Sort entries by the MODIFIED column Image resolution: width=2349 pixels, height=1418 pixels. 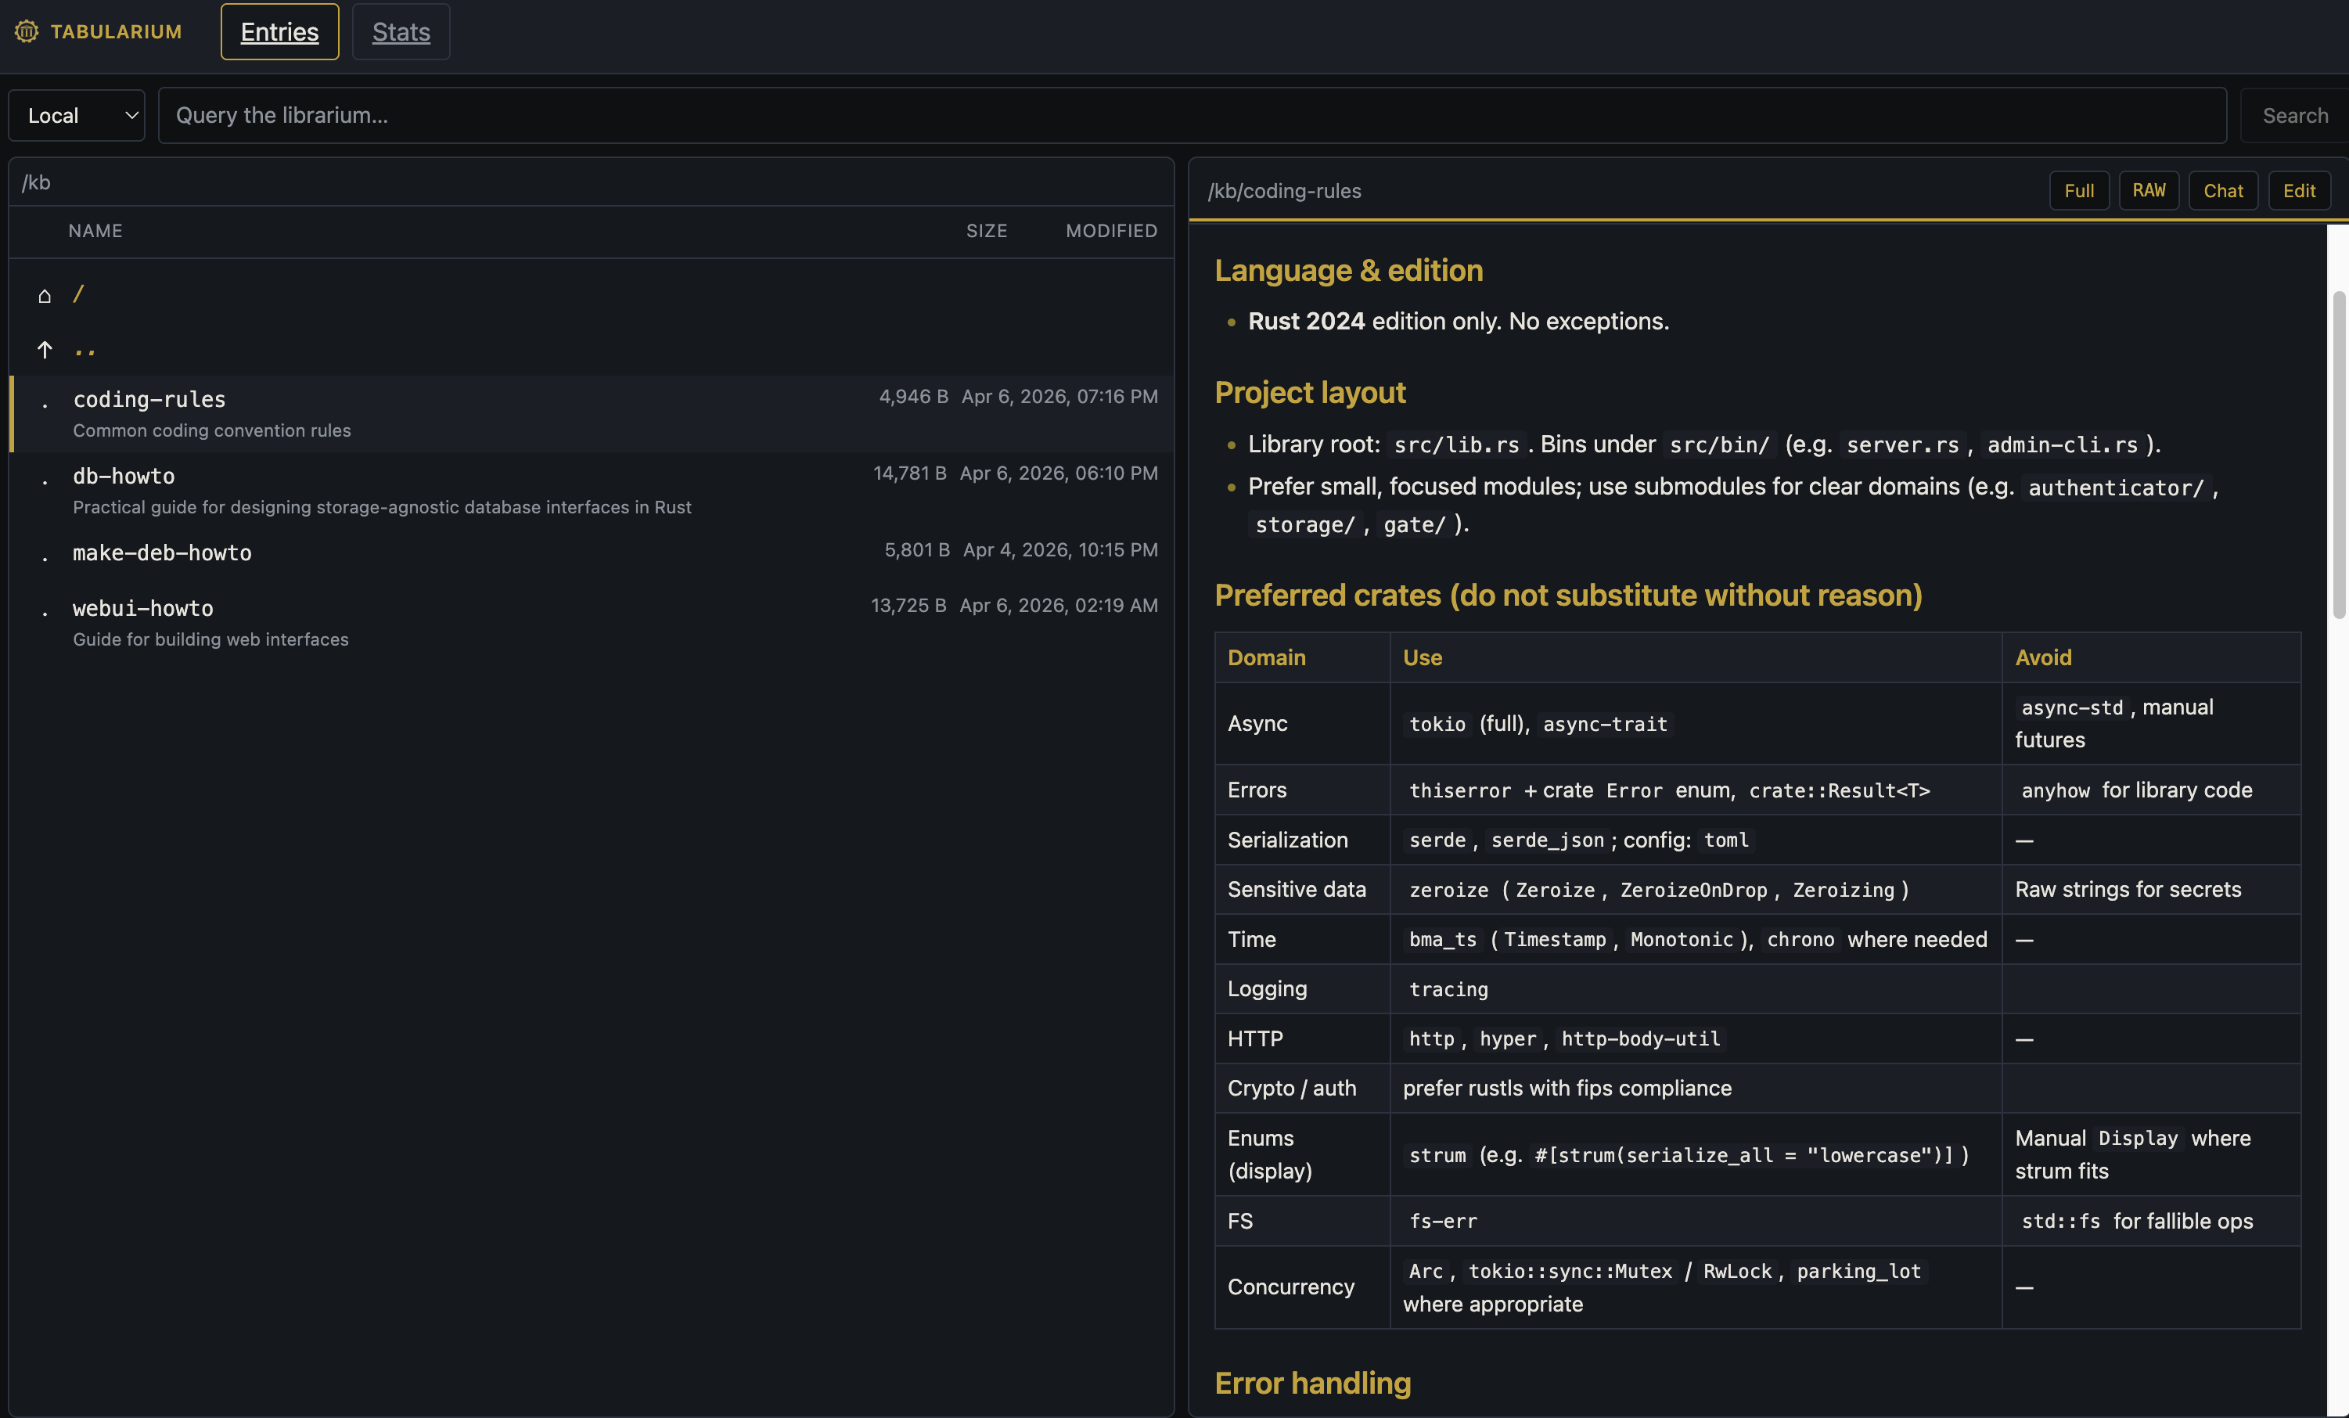[1110, 231]
